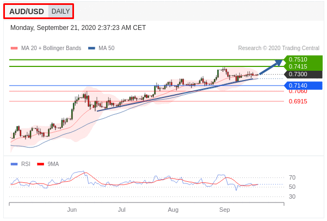Screen dimensions: 327x221
Task: Click the 0.6915 support price label
Action: (x=298, y=102)
